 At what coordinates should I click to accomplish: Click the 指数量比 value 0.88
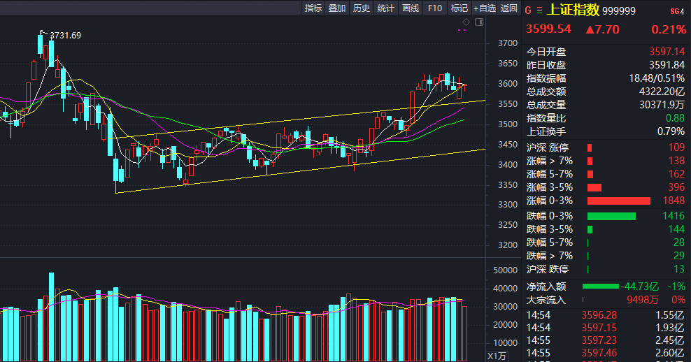click(675, 118)
